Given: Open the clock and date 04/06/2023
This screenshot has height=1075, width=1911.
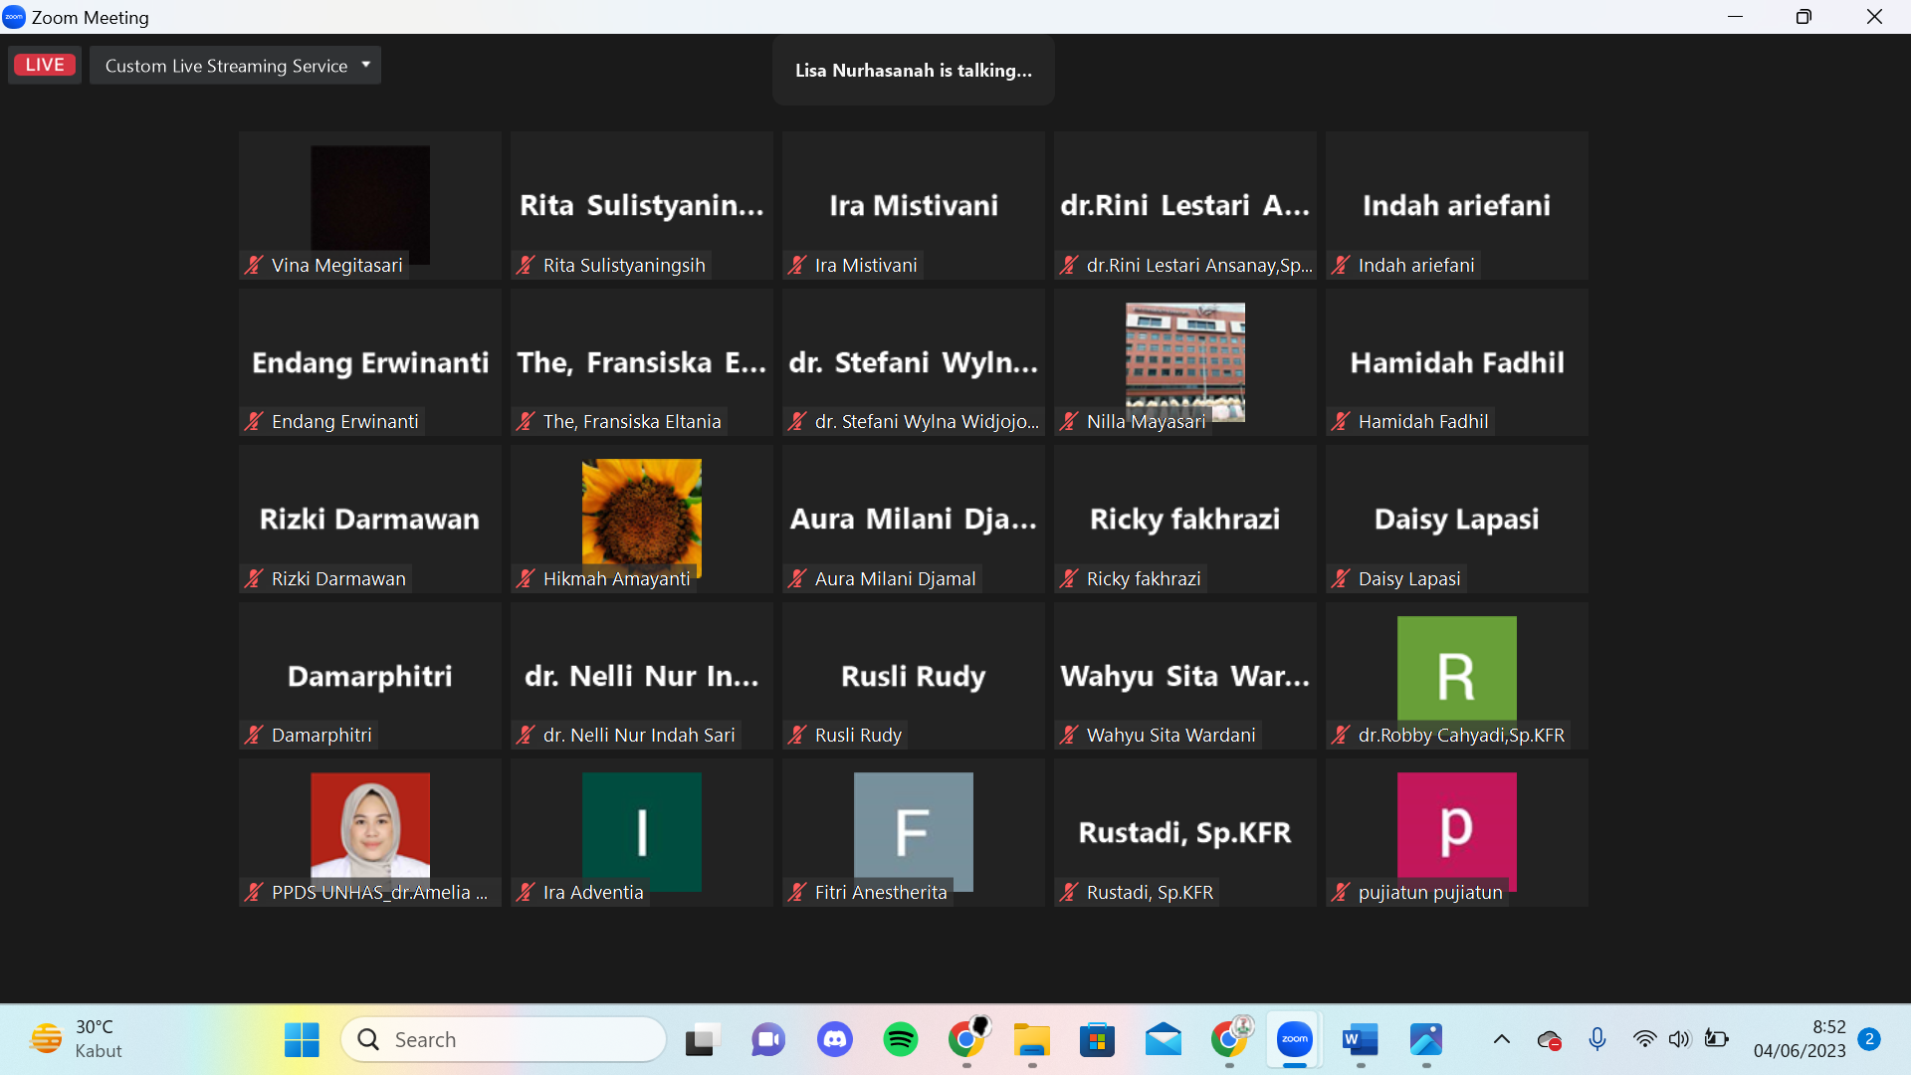Looking at the screenshot, I should click(x=1799, y=1039).
